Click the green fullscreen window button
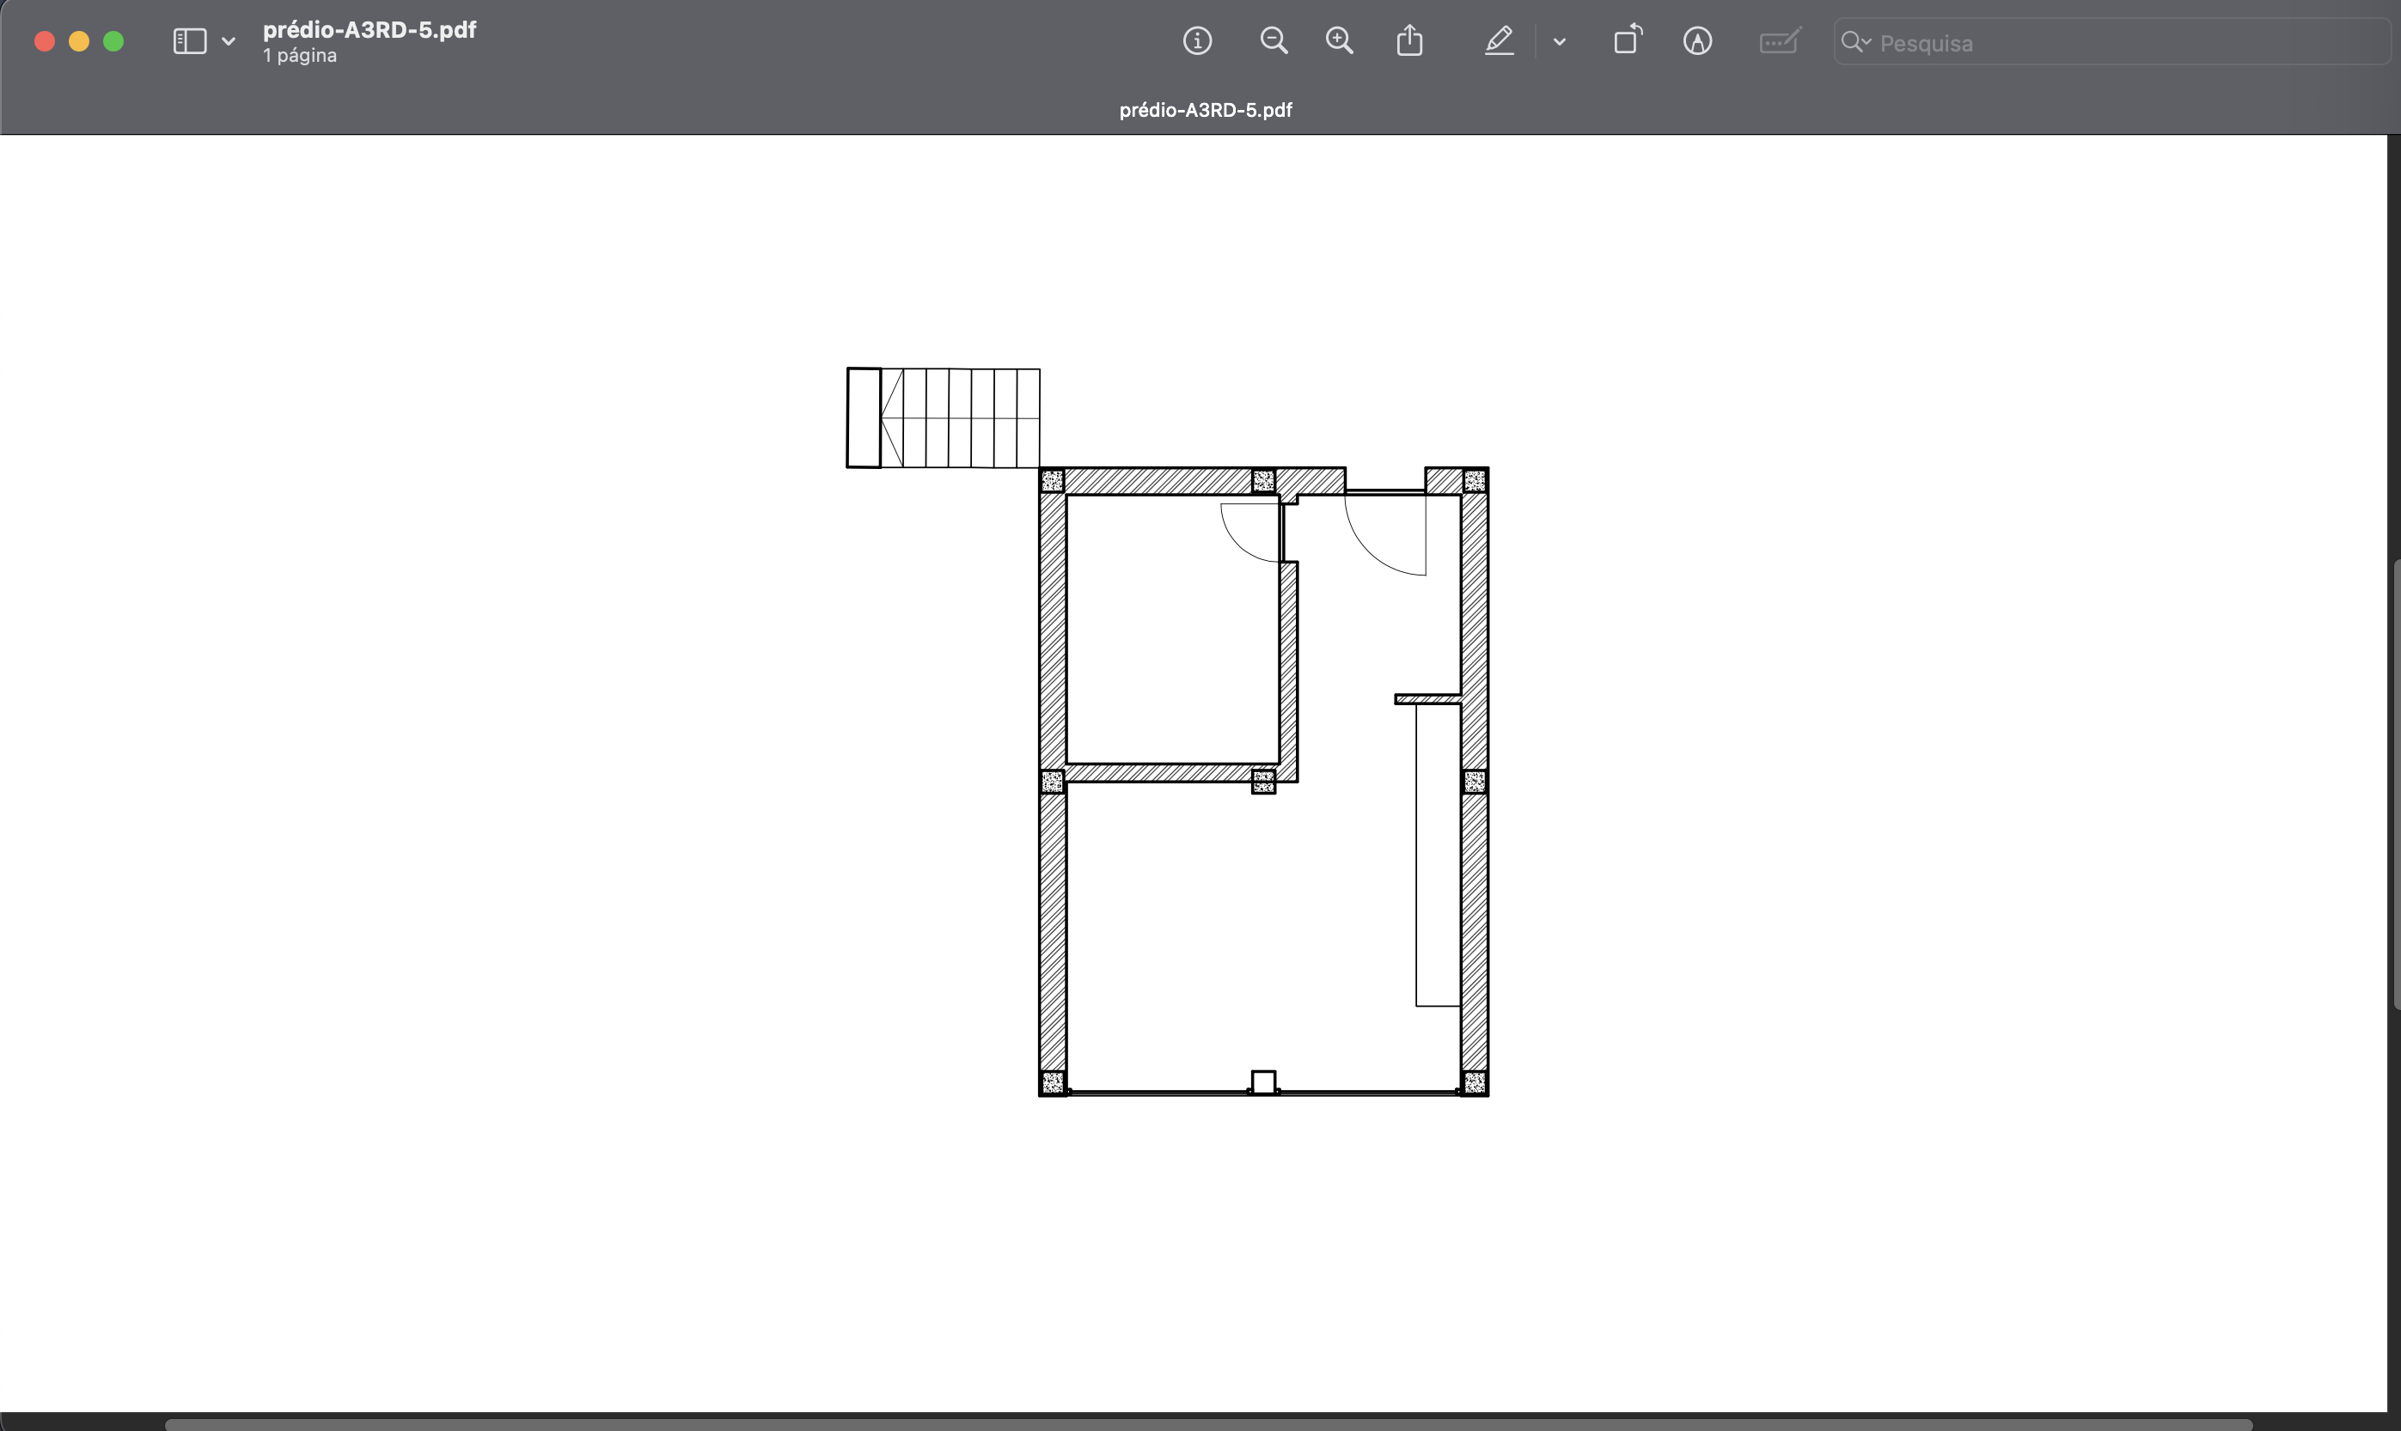Screen dimensions: 2401x1431 (113, 41)
